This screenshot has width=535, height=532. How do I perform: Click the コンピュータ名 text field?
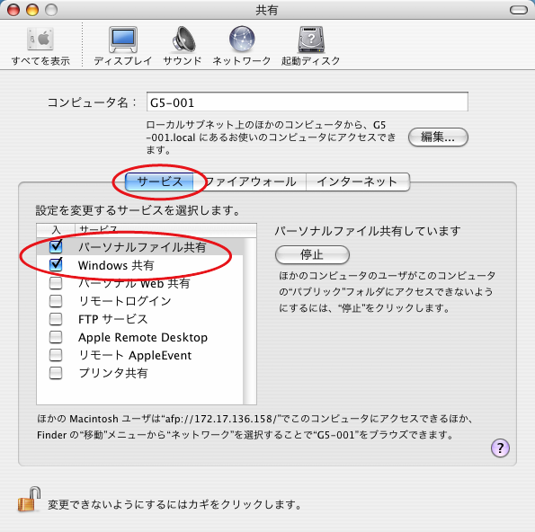(x=308, y=102)
